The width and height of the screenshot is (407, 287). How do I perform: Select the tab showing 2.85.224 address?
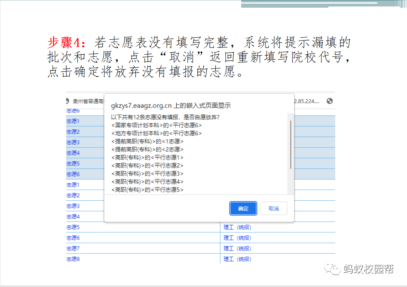pyautogui.click(x=307, y=101)
